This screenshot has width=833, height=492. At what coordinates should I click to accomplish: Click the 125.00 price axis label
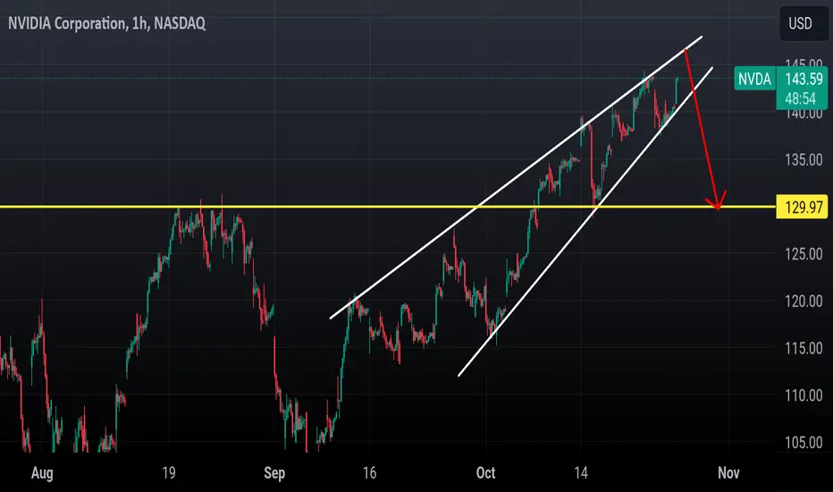pos(804,254)
